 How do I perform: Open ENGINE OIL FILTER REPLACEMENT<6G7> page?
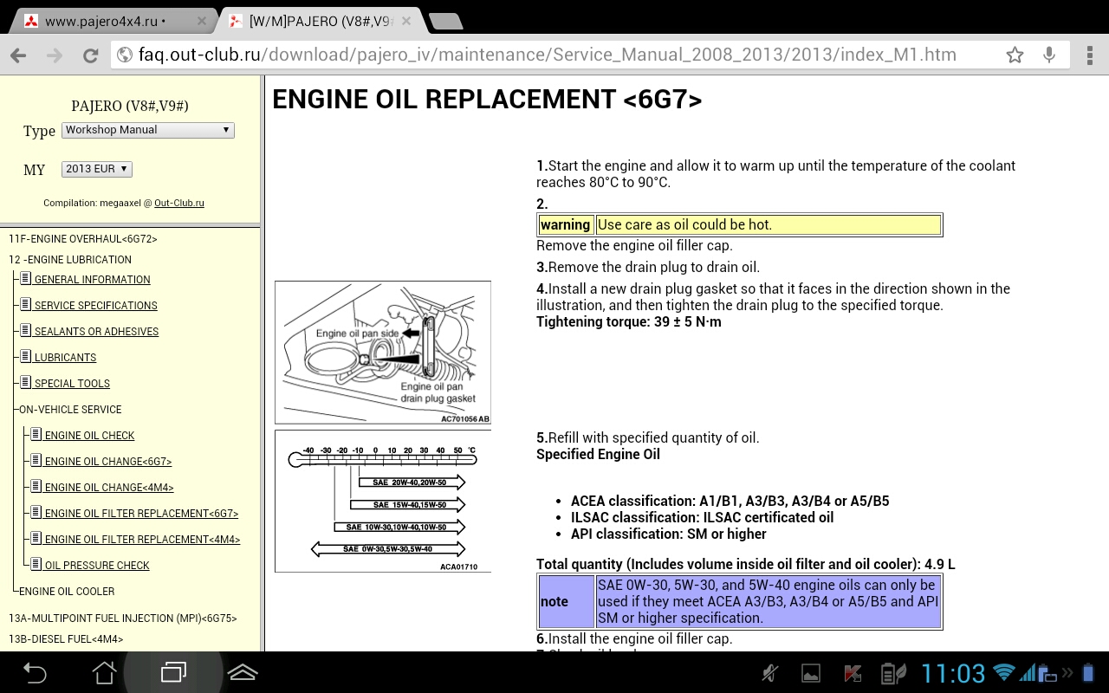pos(141,514)
